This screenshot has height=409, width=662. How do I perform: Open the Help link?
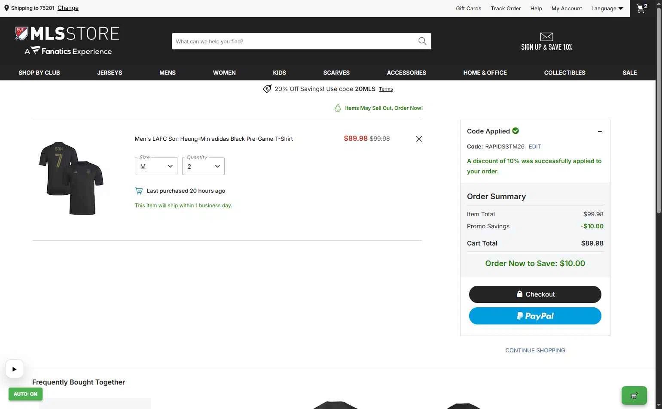(x=536, y=9)
